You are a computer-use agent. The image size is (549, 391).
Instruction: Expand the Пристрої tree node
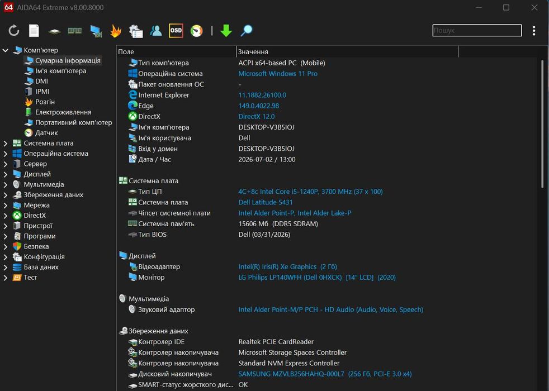click(5, 226)
